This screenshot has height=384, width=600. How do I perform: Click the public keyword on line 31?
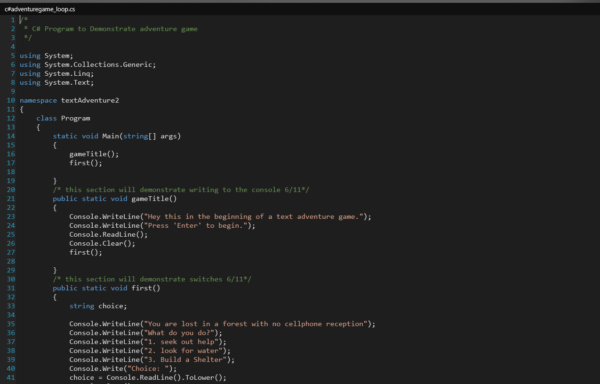[x=65, y=288]
